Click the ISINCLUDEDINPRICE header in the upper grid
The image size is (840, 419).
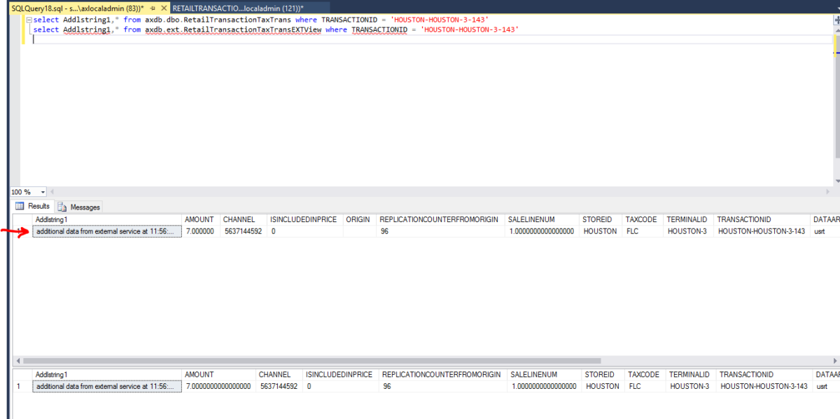[304, 219]
